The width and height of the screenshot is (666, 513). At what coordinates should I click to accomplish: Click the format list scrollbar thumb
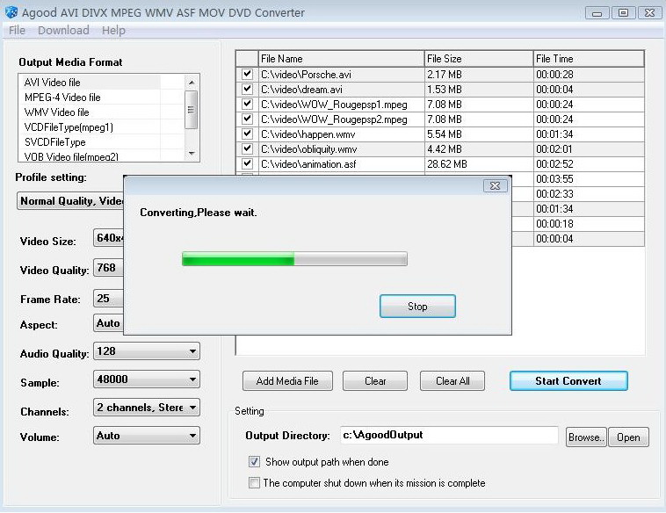[192, 110]
